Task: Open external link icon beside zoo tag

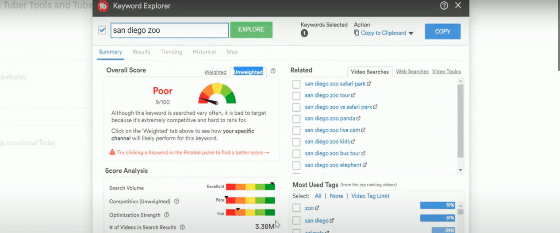Action: point(317,208)
